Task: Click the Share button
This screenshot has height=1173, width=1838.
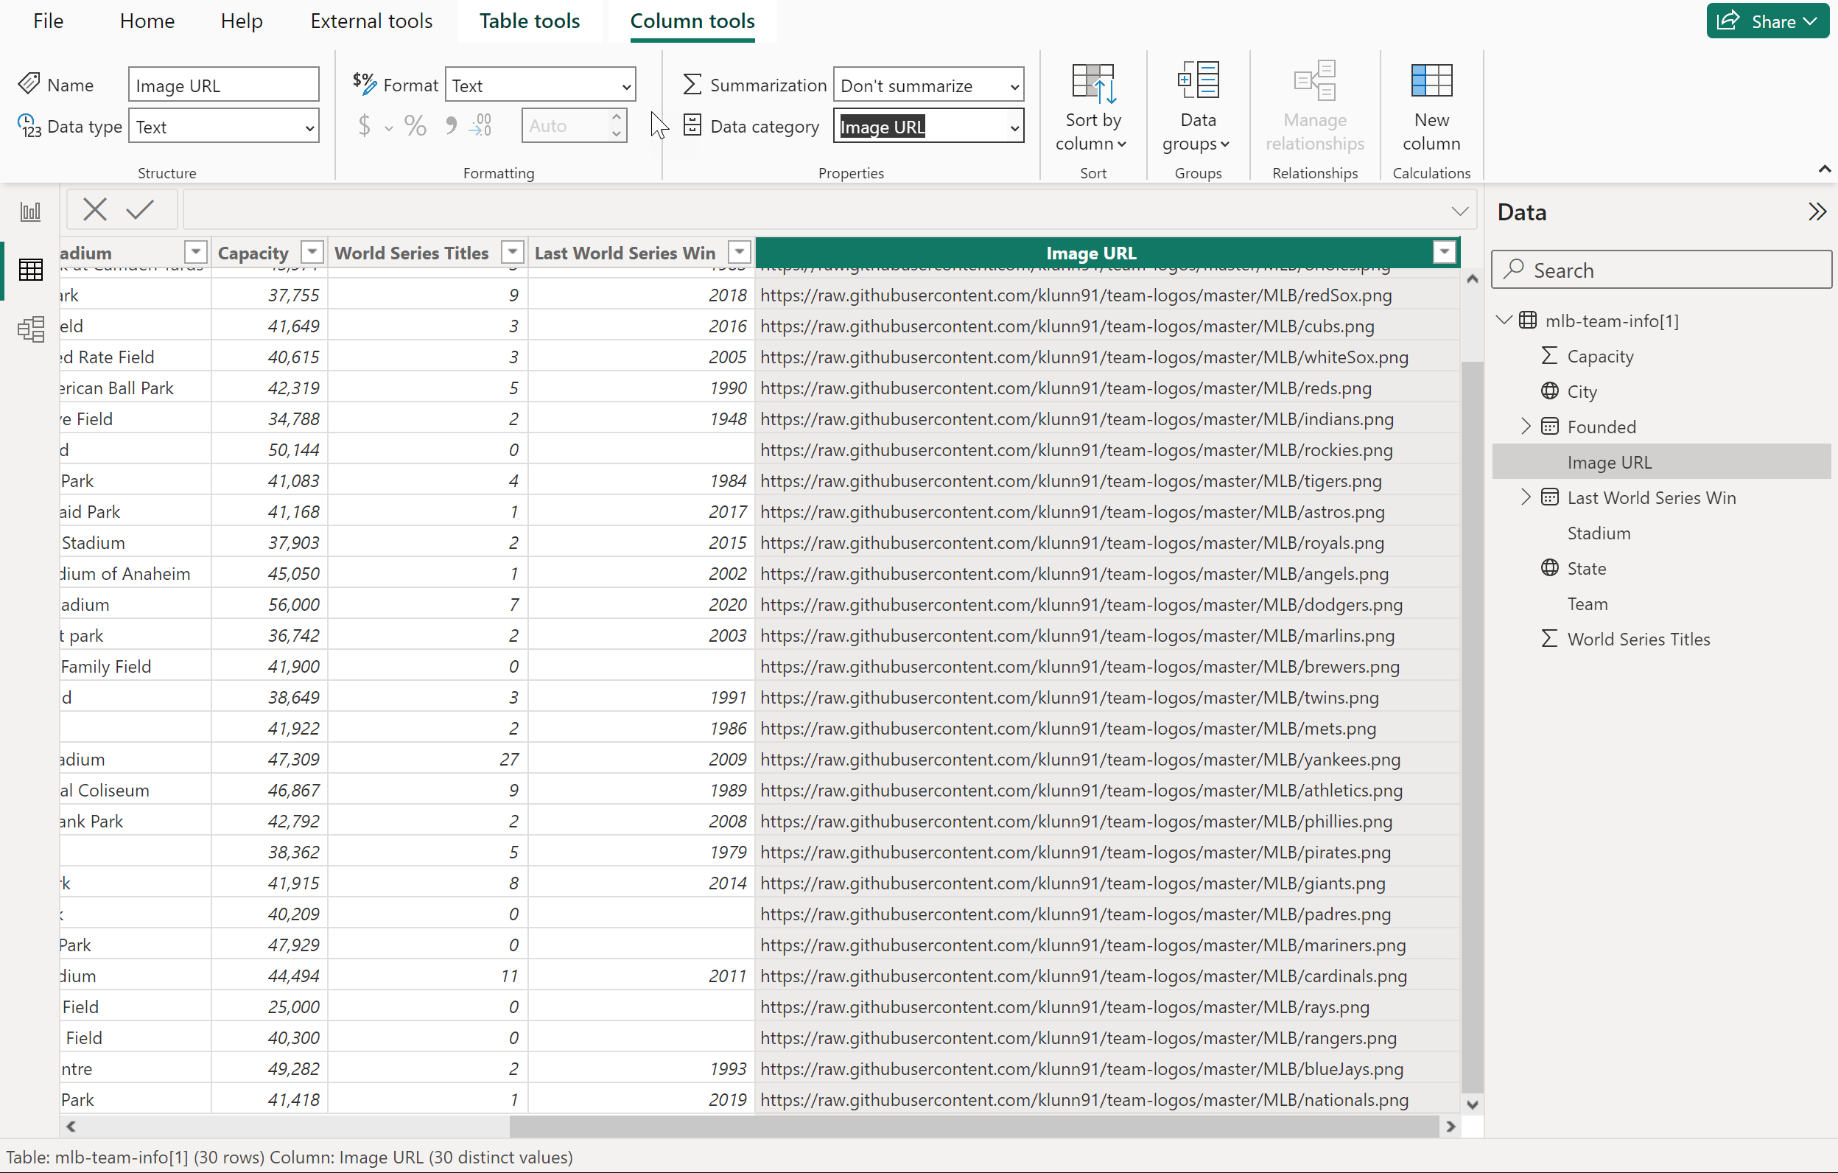Action: [1767, 21]
